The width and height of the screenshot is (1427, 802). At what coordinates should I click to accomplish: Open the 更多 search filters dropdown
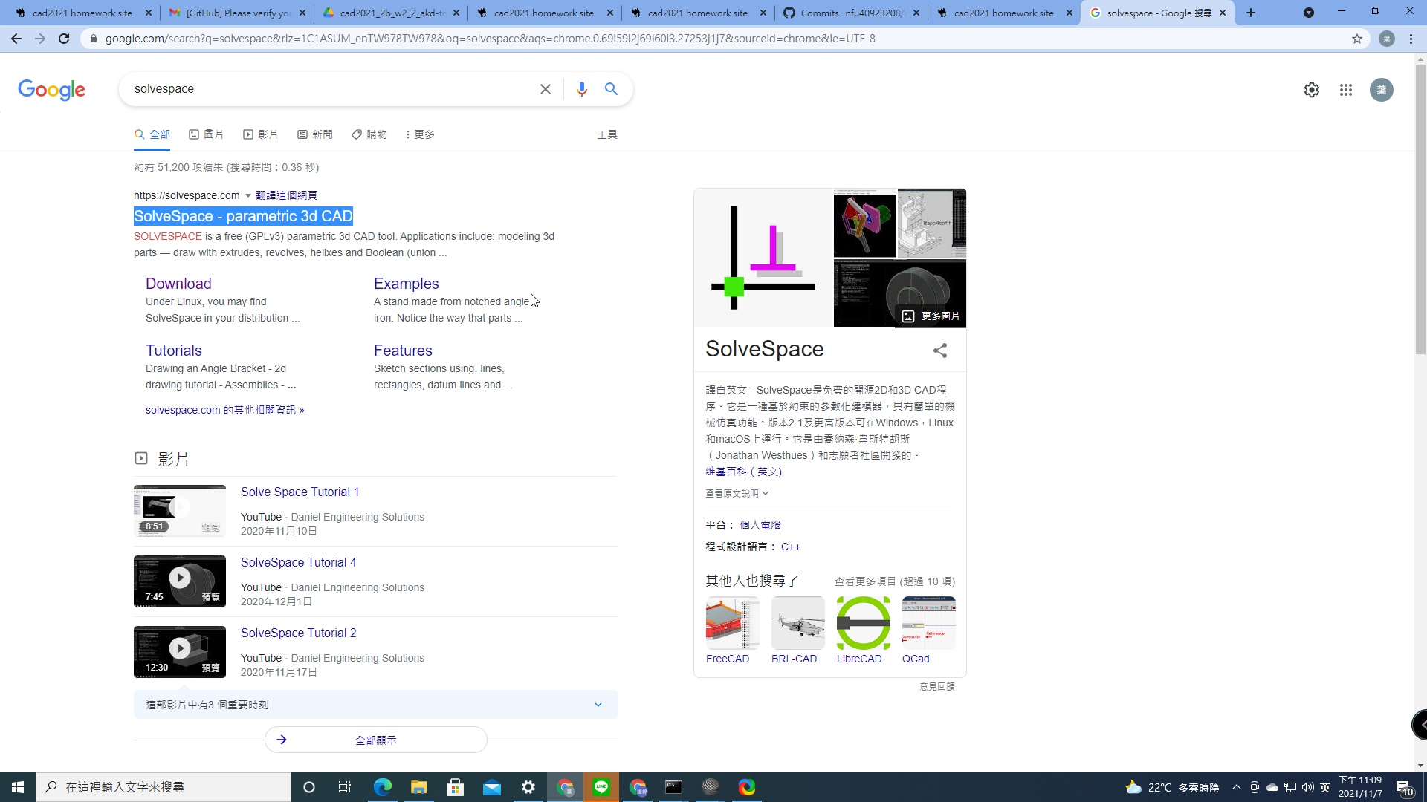(420, 134)
